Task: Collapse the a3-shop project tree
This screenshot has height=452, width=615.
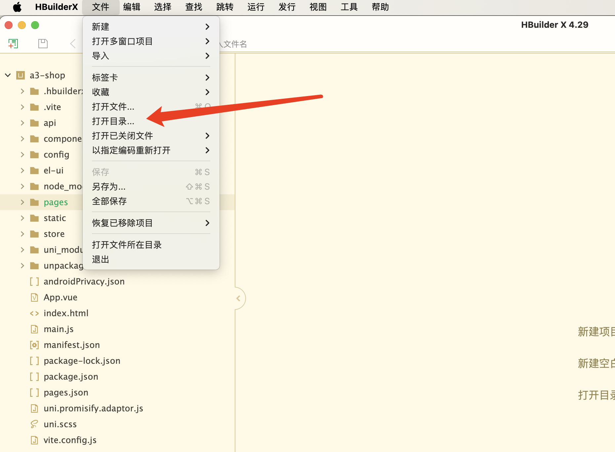Action: click(8, 75)
